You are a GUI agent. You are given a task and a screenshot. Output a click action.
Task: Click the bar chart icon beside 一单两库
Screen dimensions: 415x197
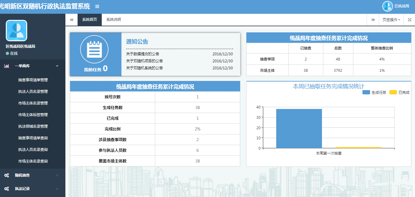(x=7, y=66)
